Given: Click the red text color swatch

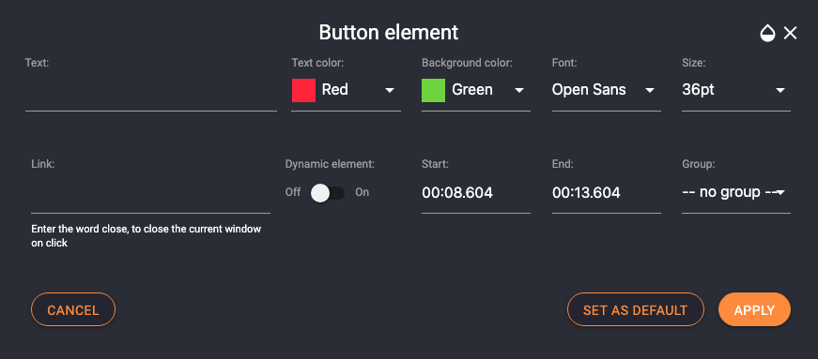Looking at the screenshot, I should click(x=303, y=90).
